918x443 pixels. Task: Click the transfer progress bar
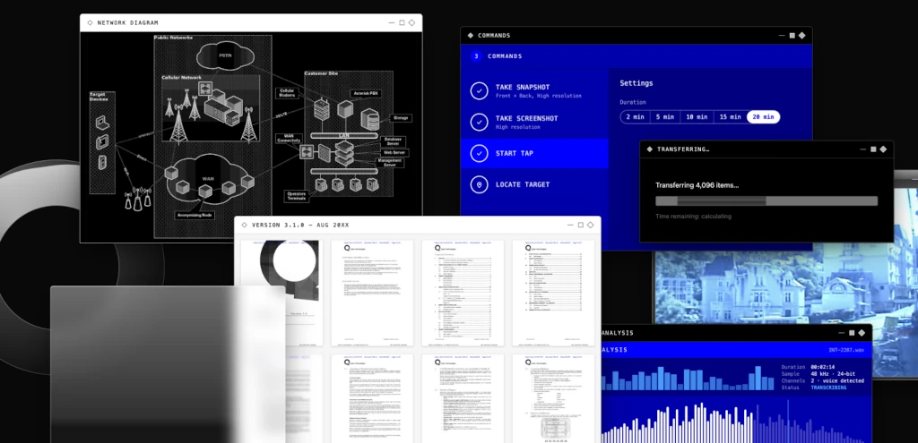[766, 201]
